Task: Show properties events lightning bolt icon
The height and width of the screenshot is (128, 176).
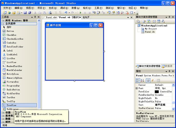Action: [153, 80]
